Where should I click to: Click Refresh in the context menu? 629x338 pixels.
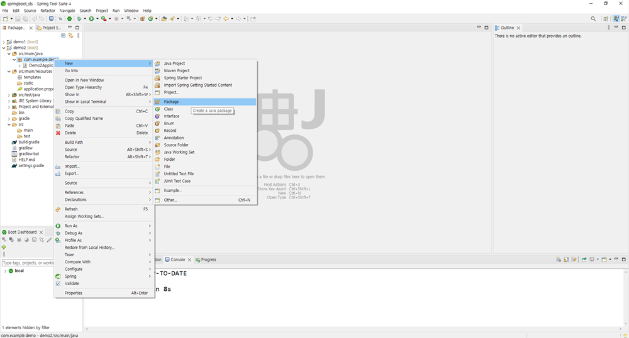104,209
